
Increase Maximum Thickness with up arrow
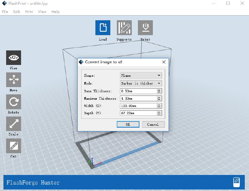(159, 97)
